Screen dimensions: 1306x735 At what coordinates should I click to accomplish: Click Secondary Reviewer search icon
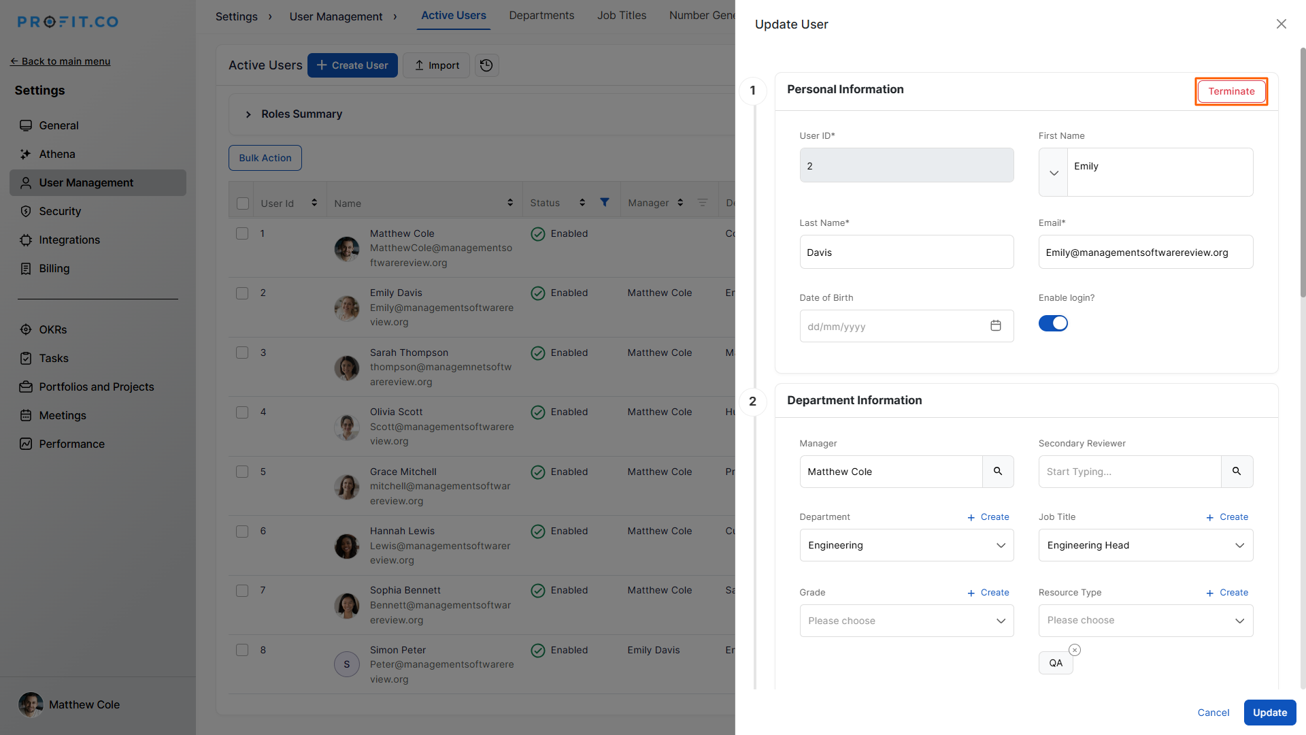coord(1237,471)
